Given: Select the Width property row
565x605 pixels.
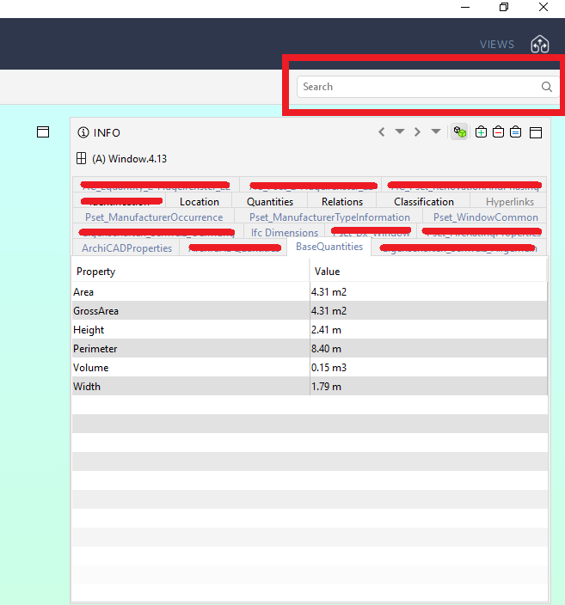Looking at the screenshot, I should (310, 387).
